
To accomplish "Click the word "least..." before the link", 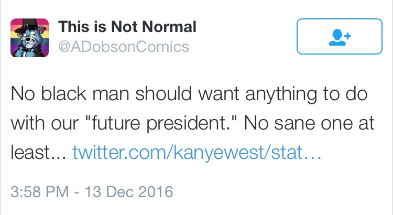I will point(39,152).
